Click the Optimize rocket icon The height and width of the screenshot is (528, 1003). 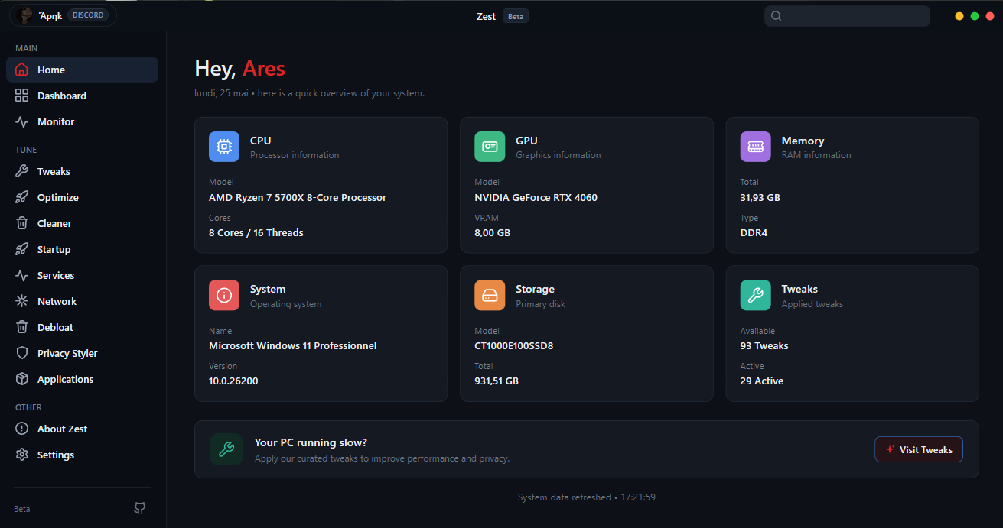tap(22, 197)
